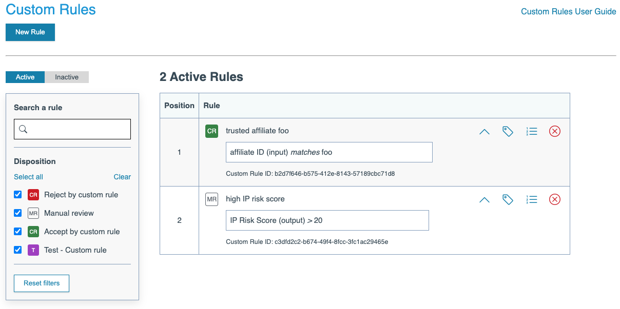Viewport: 620px width, 309px height.
Task: Switch to the Inactive rules tab
Action: [67, 77]
